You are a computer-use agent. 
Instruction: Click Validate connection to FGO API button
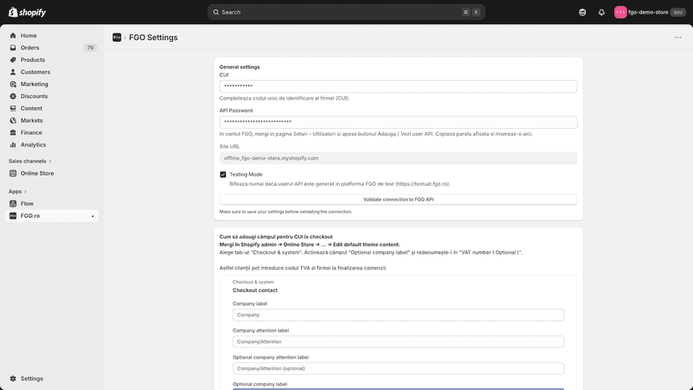point(398,199)
